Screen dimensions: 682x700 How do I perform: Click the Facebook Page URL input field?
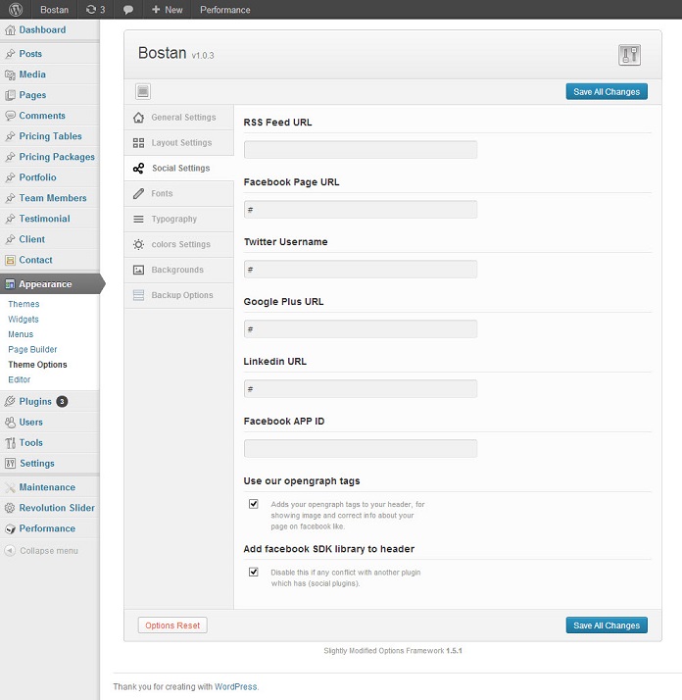tap(360, 210)
